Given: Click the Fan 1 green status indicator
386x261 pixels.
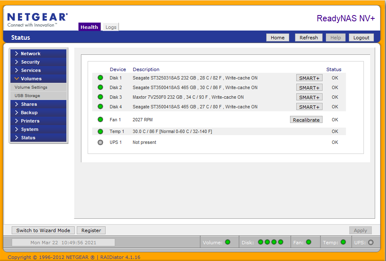Looking at the screenshot, I should pyautogui.click(x=100, y=120).
